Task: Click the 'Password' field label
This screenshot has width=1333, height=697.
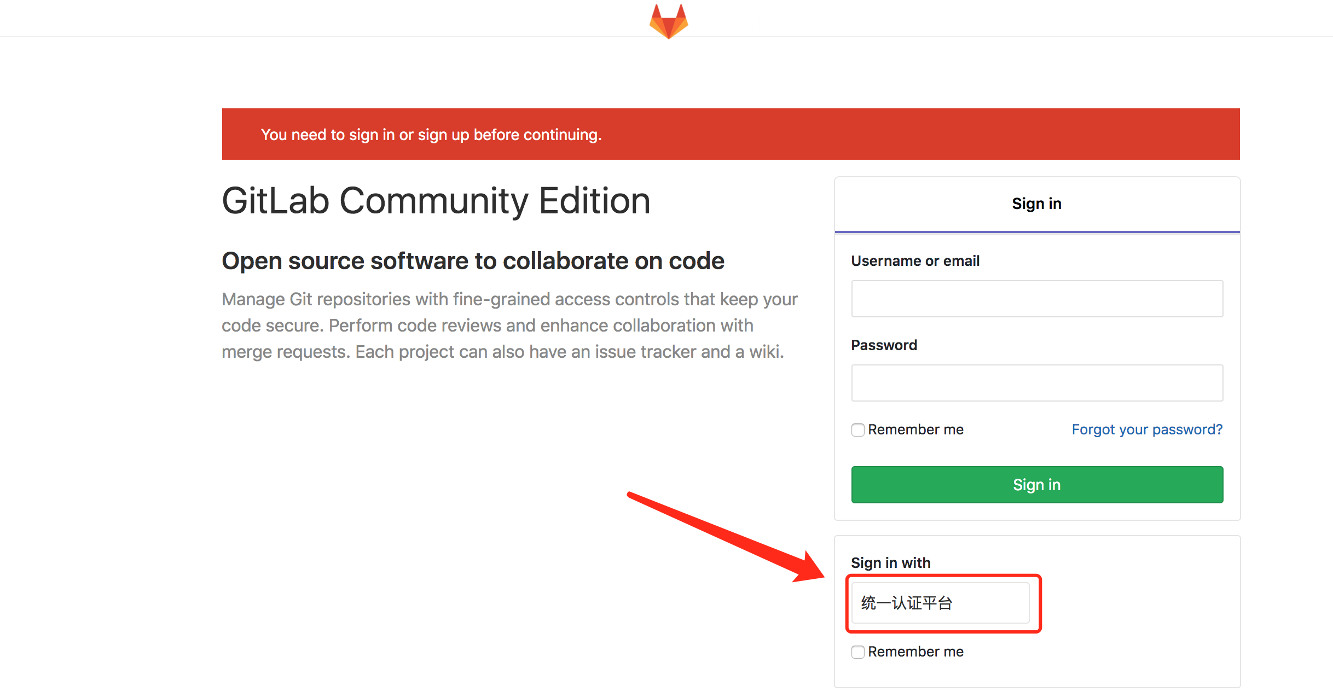Action: (884, 345)
